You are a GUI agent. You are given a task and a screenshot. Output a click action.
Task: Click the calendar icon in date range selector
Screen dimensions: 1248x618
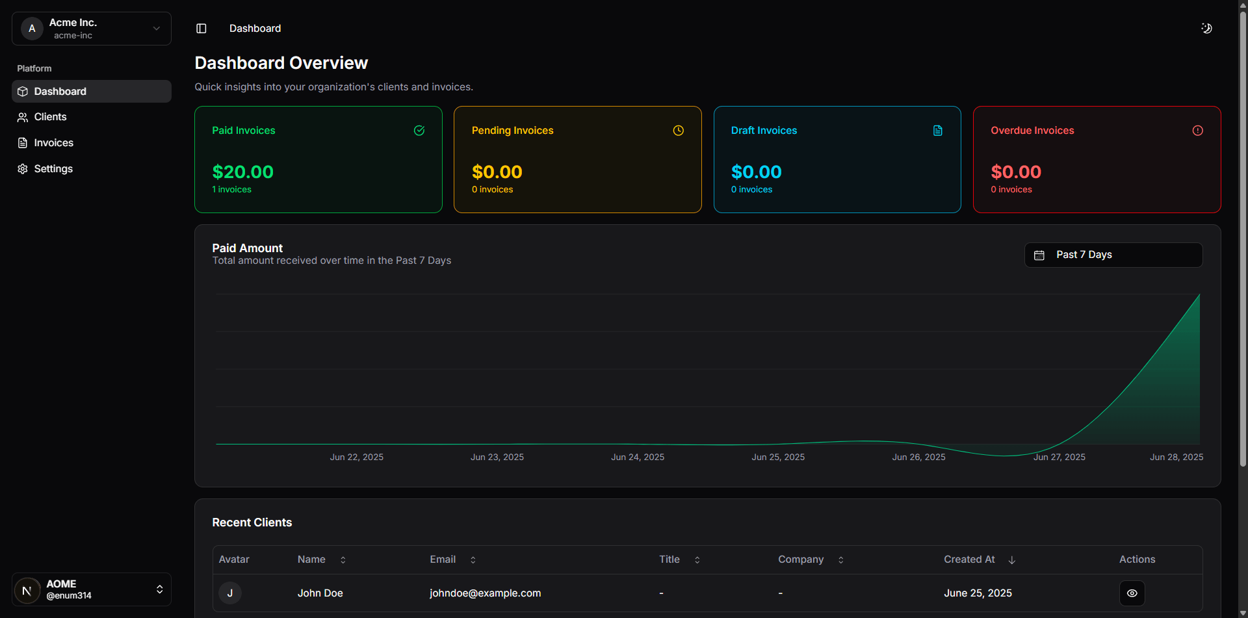(1039, 255)
